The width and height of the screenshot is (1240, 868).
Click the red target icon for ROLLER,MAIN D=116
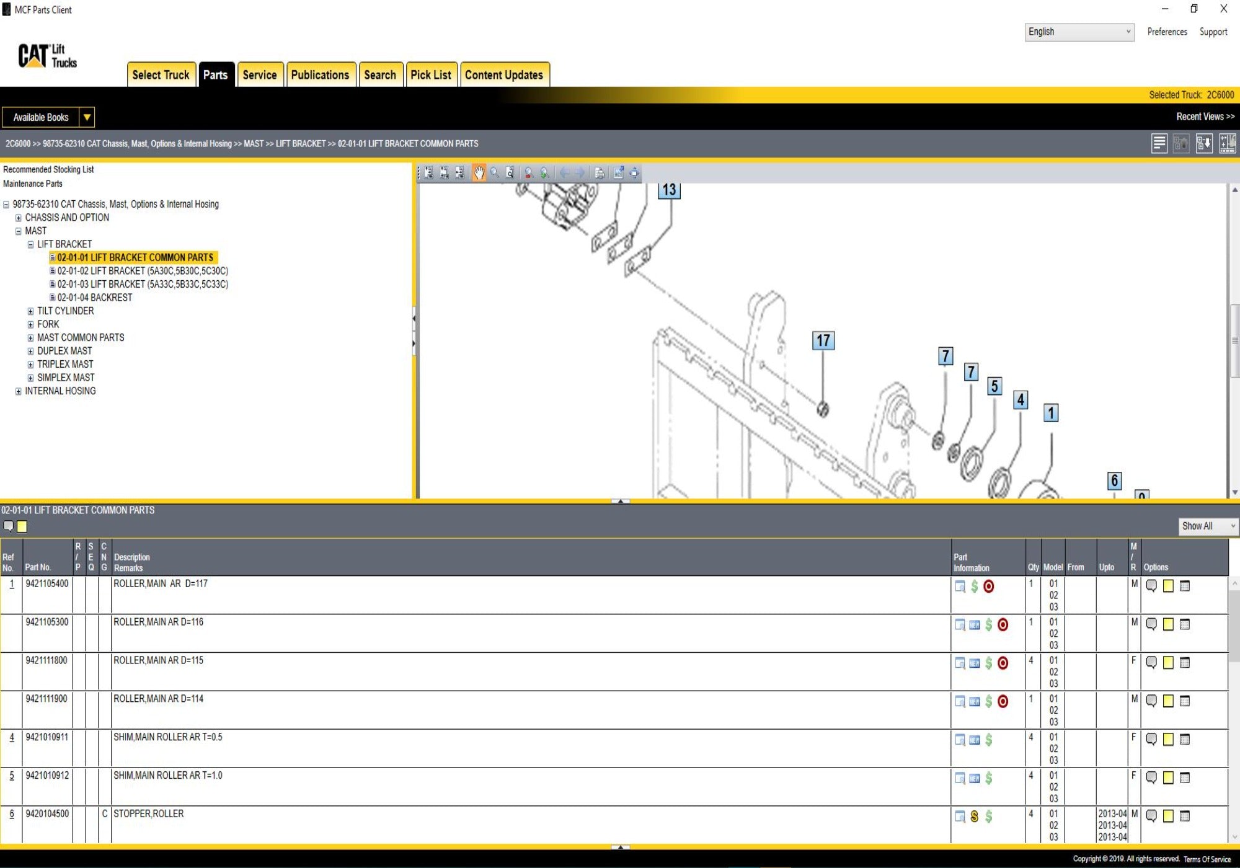(1003, 625)
